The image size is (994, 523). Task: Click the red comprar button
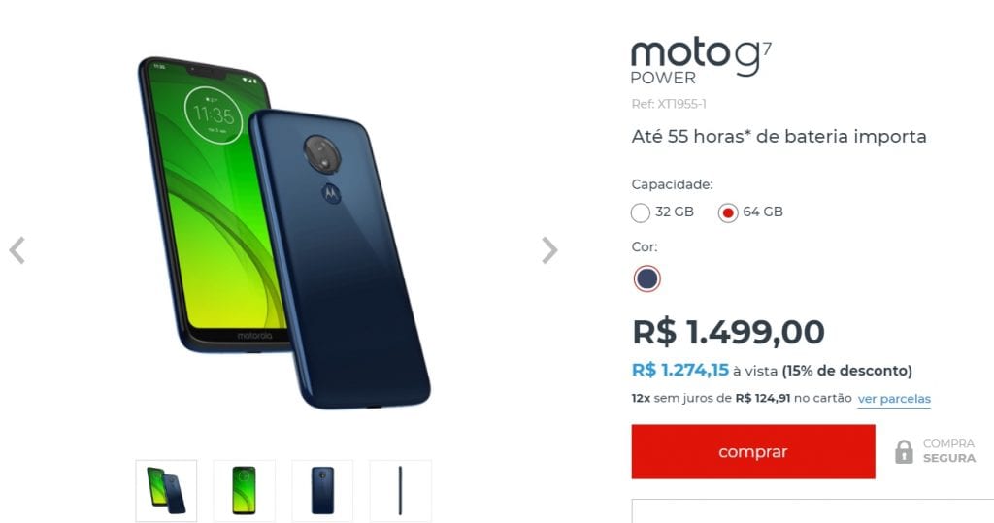(x=753, y=451)
